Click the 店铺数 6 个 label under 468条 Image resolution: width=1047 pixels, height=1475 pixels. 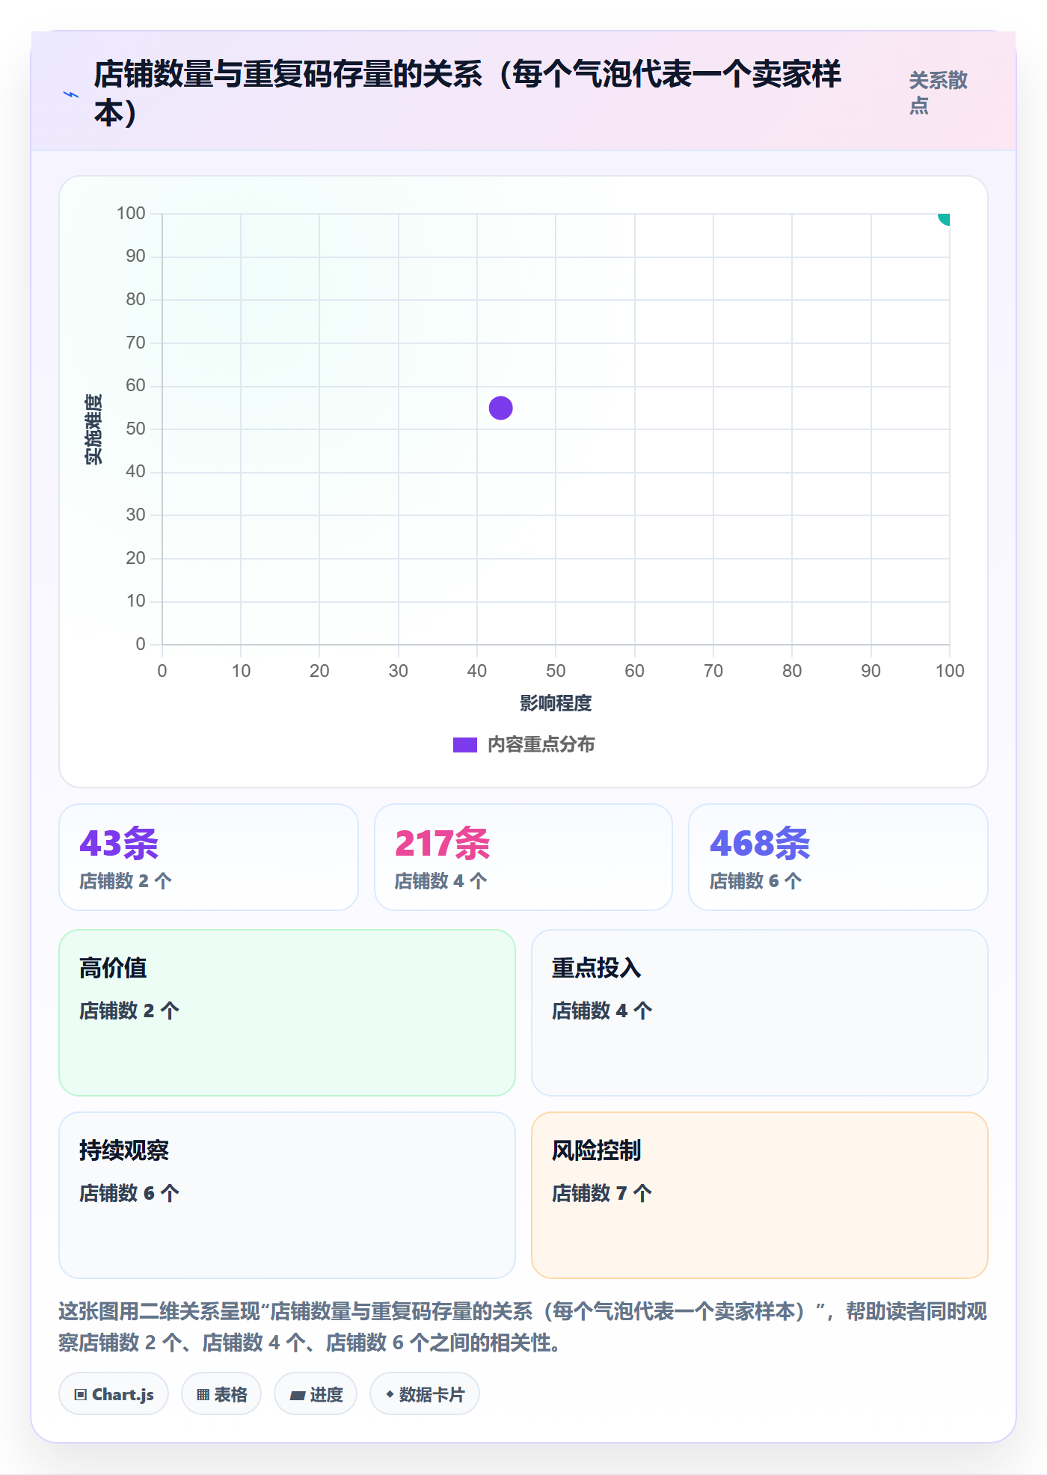point(755,881)
